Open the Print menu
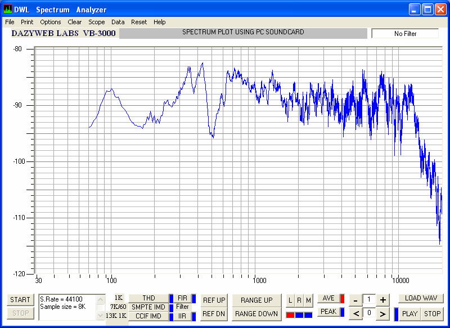450x328 pixels. click(27, 22)
